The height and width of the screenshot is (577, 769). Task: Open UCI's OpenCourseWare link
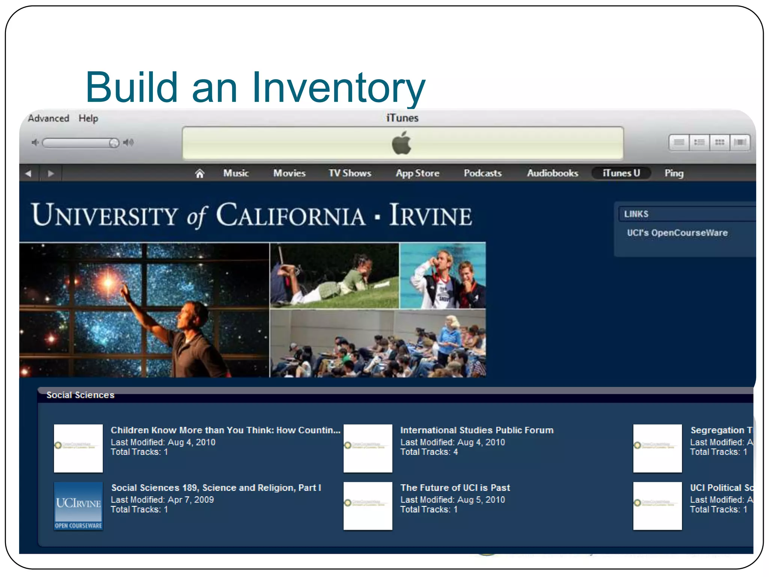pyautogui.click(x=677, y=233)
